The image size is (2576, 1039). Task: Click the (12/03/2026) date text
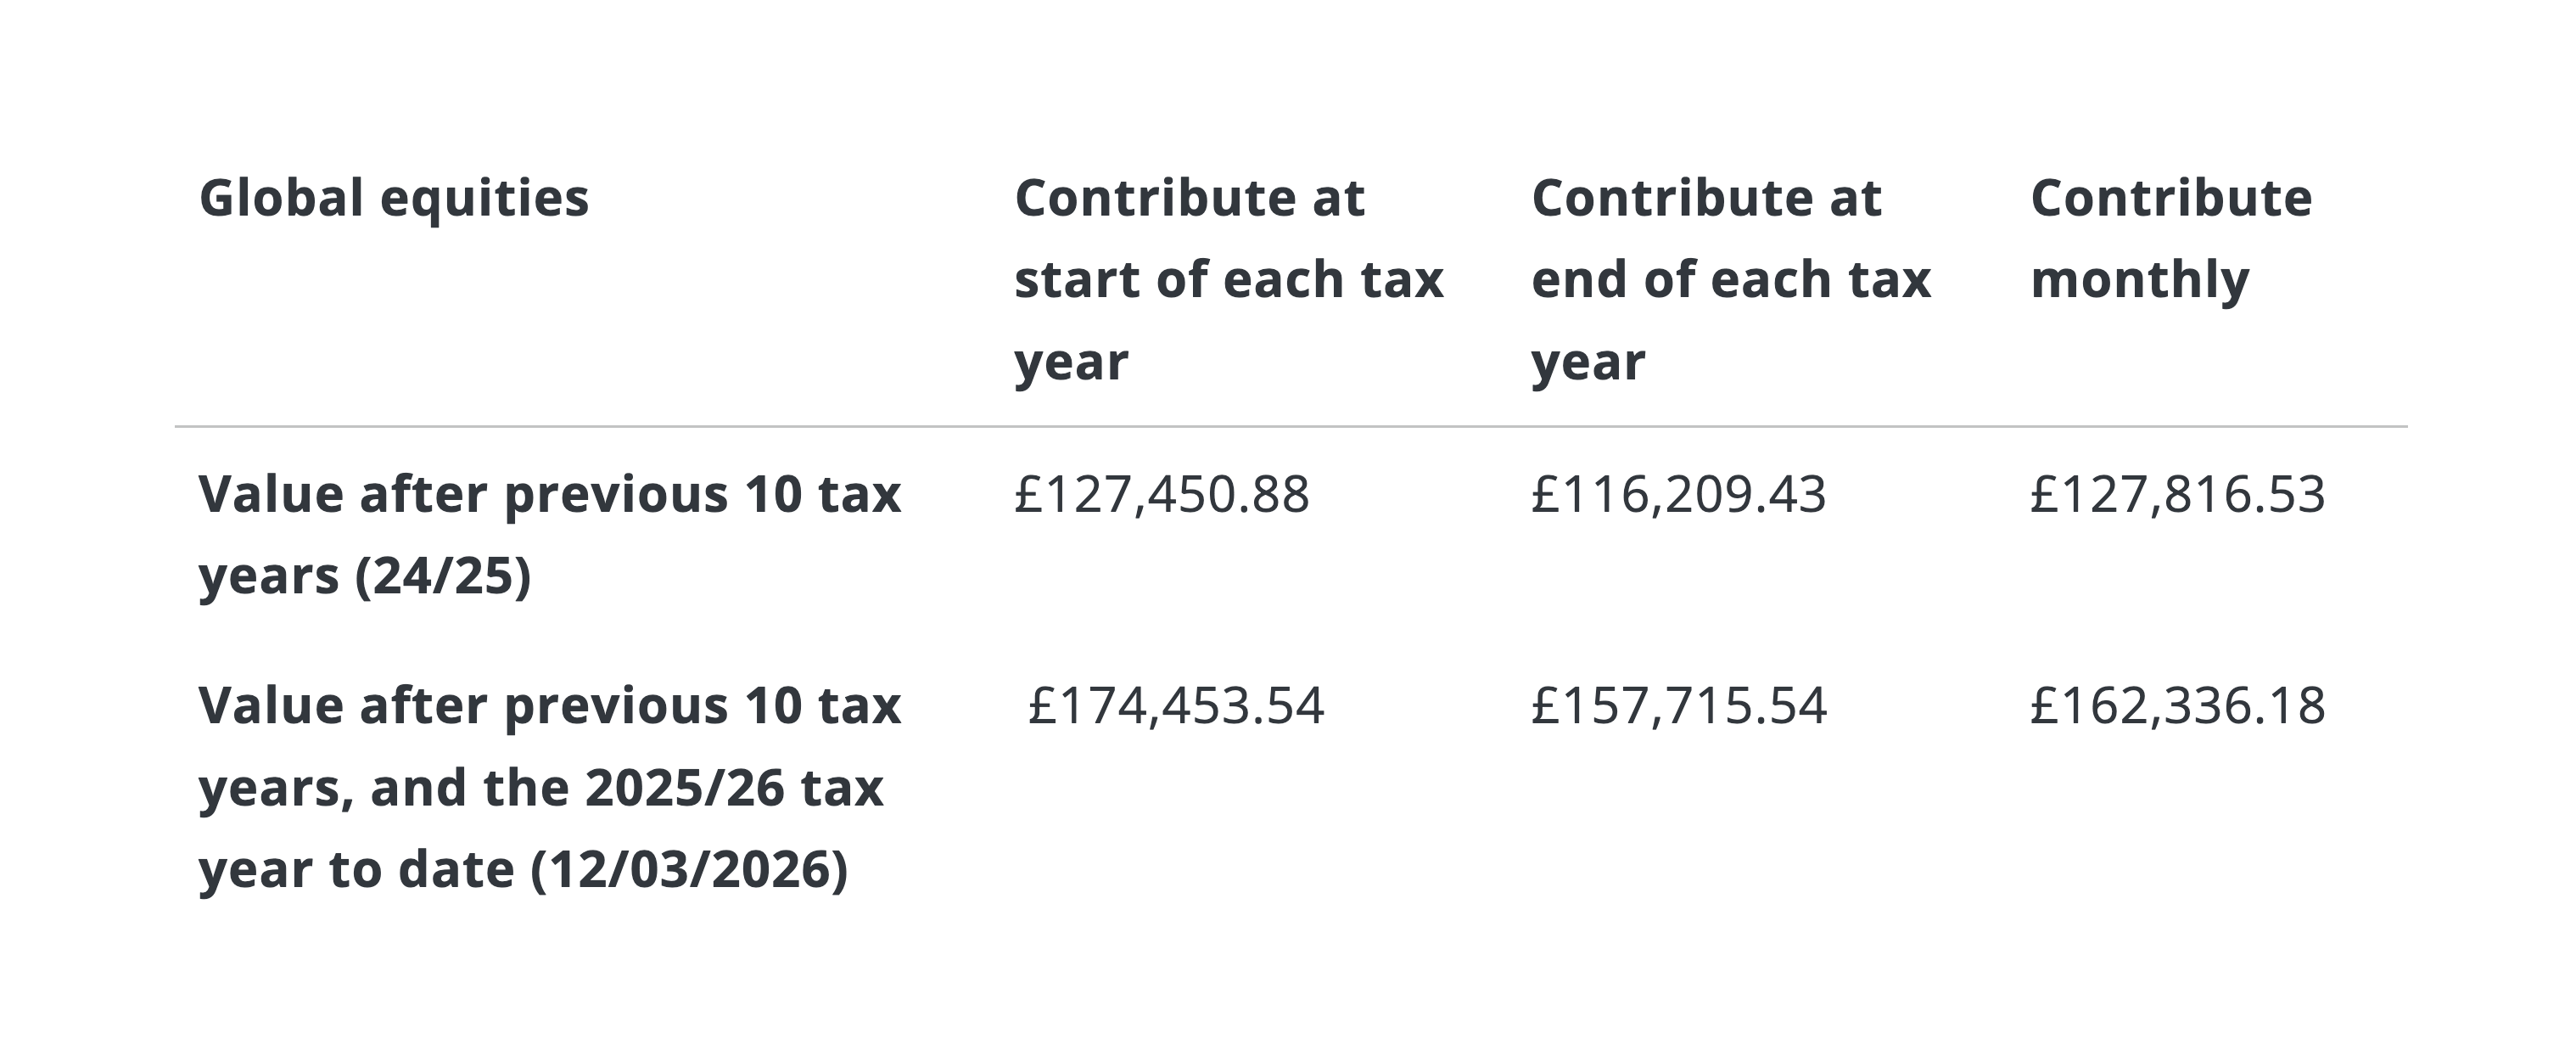(x=689, y=869)
